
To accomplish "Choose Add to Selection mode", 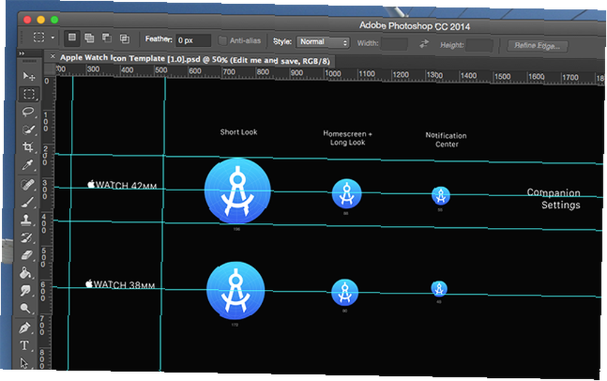I will [89, 38].
